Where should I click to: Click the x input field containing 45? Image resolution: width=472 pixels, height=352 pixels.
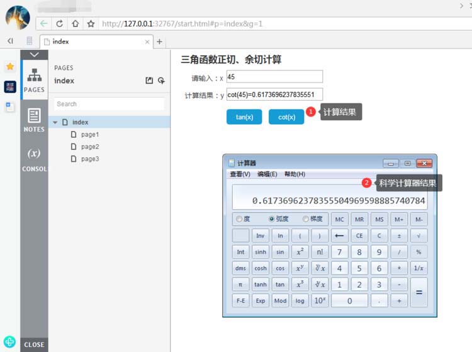pos(274,76)
